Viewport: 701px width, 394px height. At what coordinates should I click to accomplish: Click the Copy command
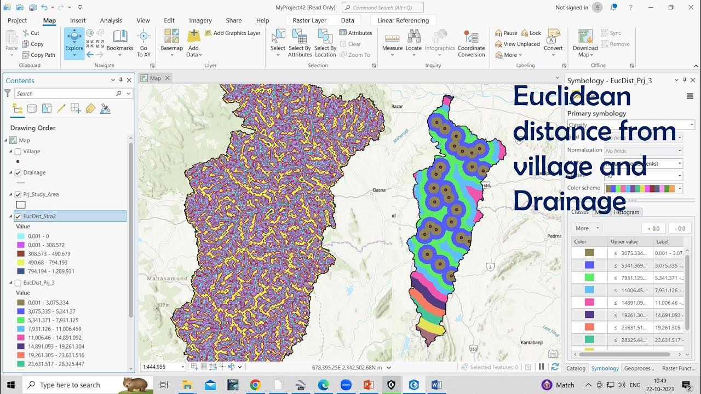tap(32, 44)
